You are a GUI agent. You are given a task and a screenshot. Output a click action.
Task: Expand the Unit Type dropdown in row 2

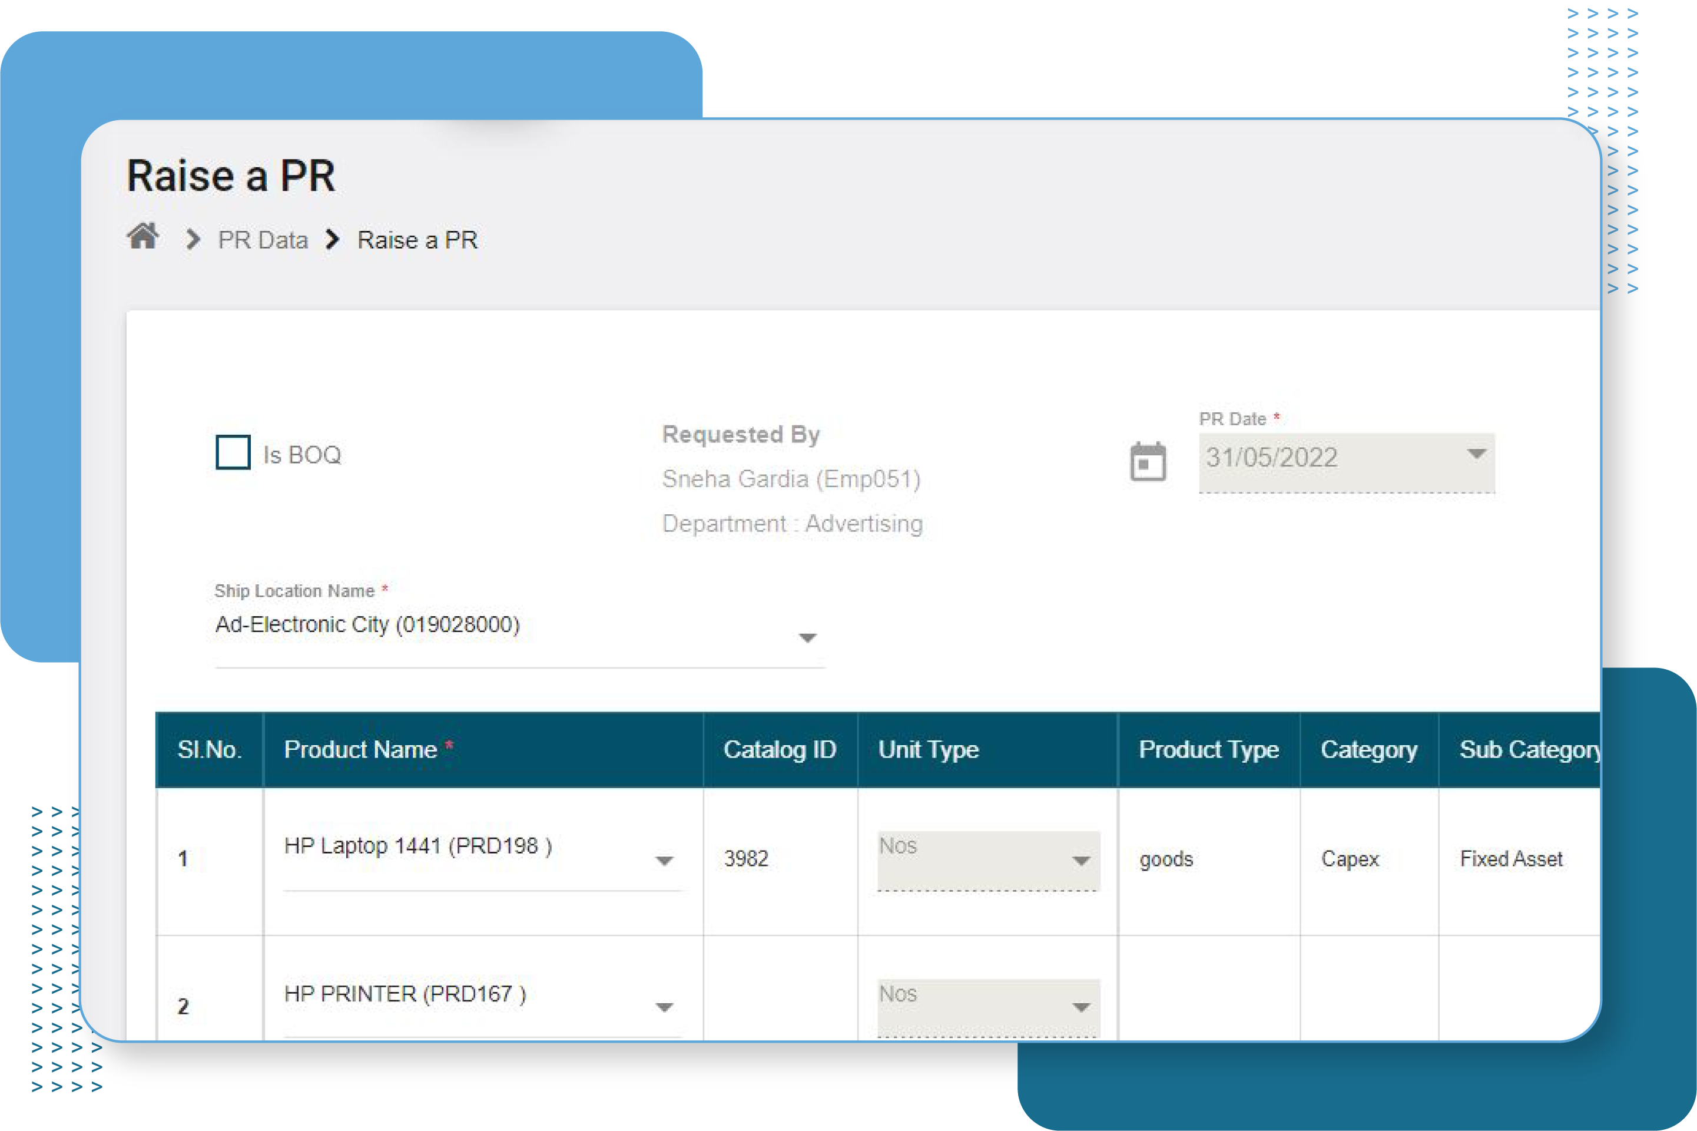pyautogui.click(x=1079, y=1008)
